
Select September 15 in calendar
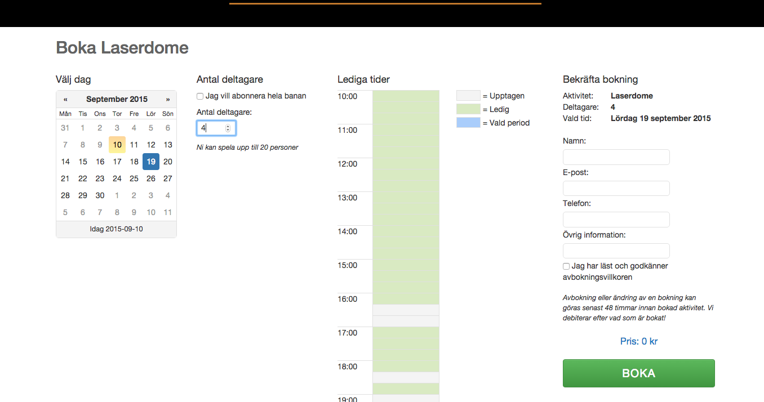tap(83, 162)
